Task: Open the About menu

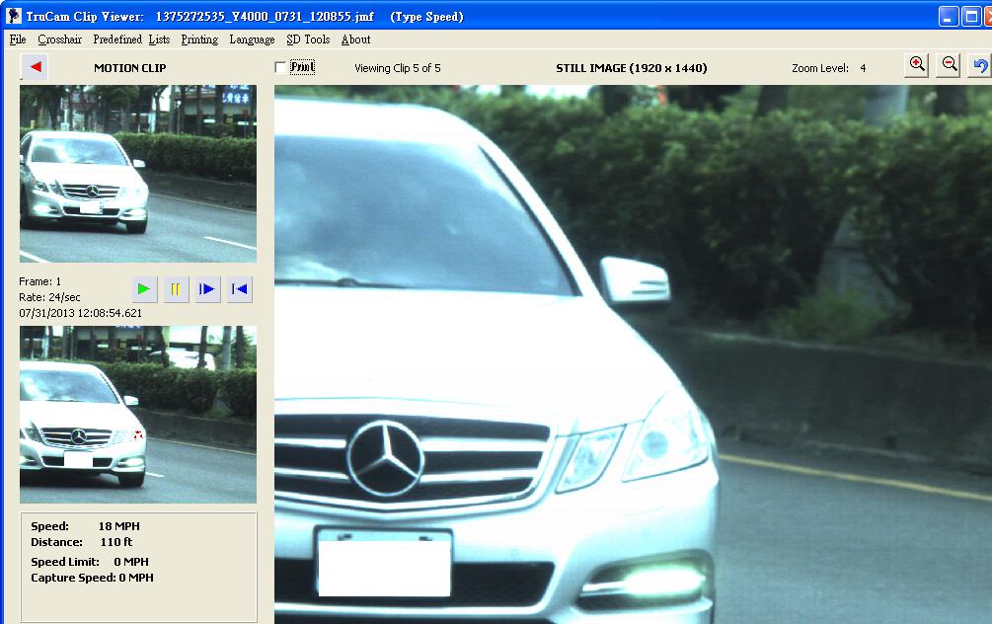Action: tap(355, 39)
